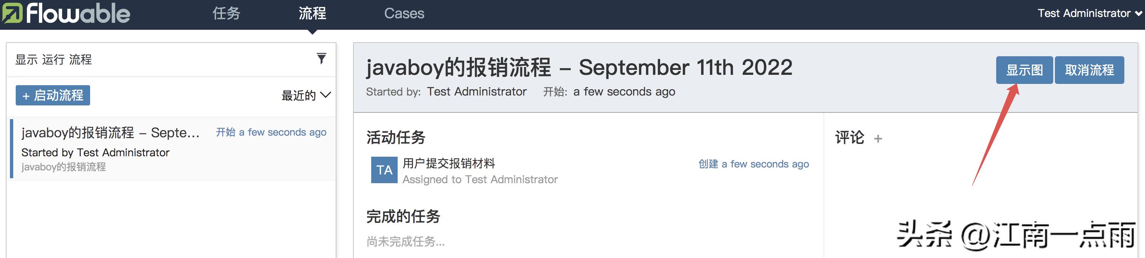Click the Flowable logo icon

12,13
